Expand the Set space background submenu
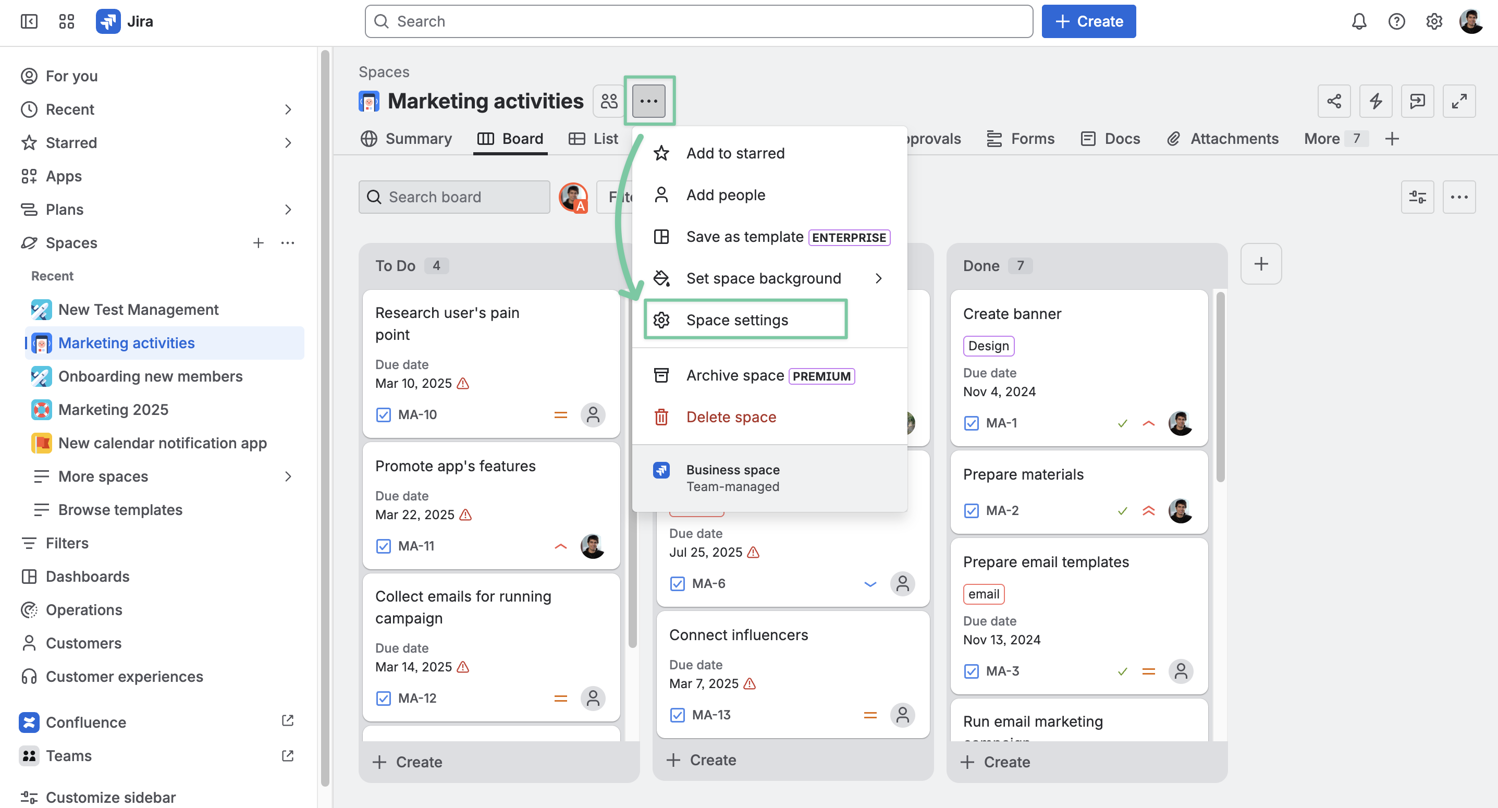This screenshot has height=808, width=1498. tap(879, 278)
